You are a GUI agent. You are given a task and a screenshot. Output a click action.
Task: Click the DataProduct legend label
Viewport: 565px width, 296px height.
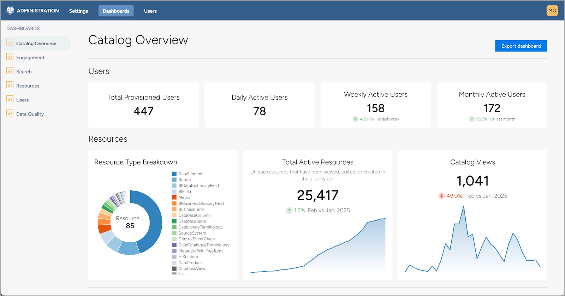[x=190, y=263]
